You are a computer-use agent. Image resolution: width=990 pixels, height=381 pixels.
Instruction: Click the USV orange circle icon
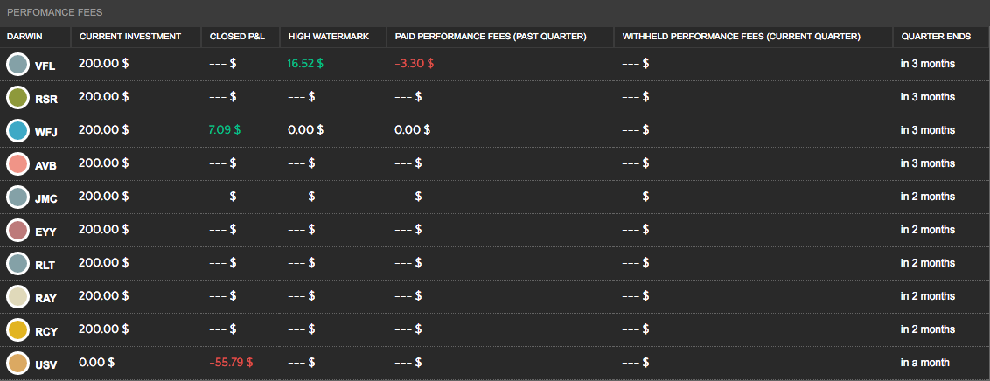click(x=17, y=363)
